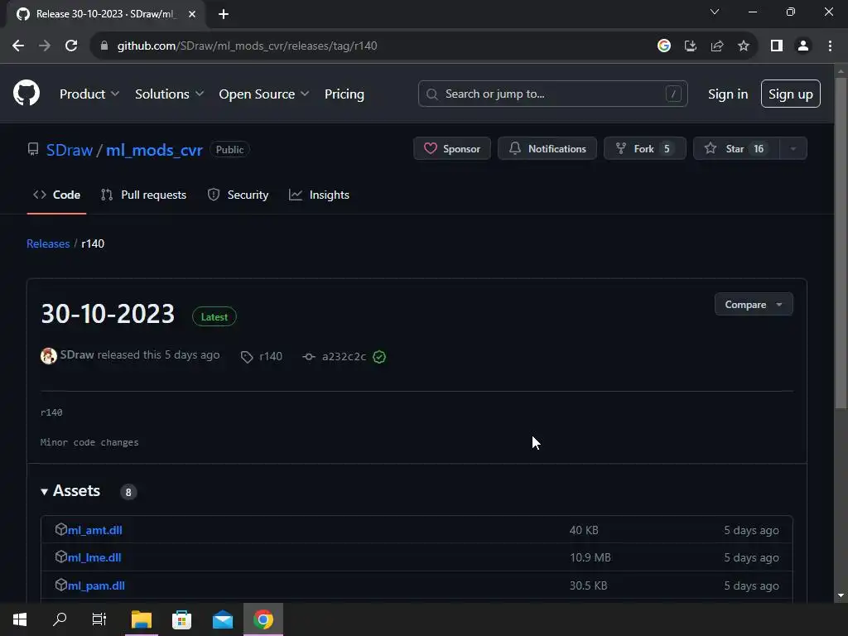Click Sign in link

pyautogui.click(x=728, y=94)
